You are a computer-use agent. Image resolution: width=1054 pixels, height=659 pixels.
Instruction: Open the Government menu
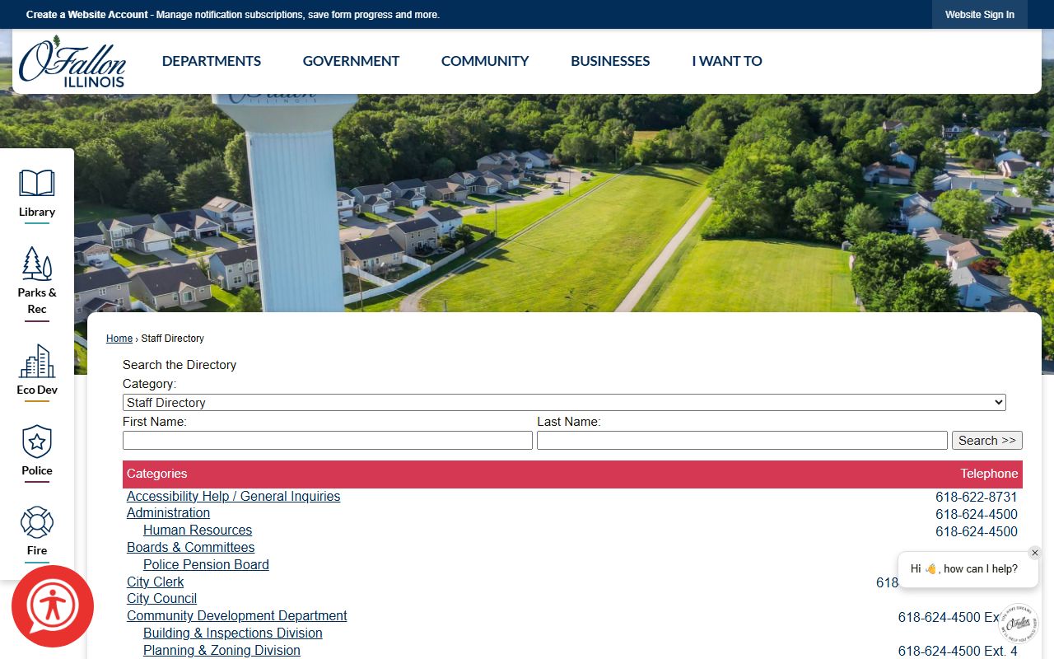click(x=351, y=61)
